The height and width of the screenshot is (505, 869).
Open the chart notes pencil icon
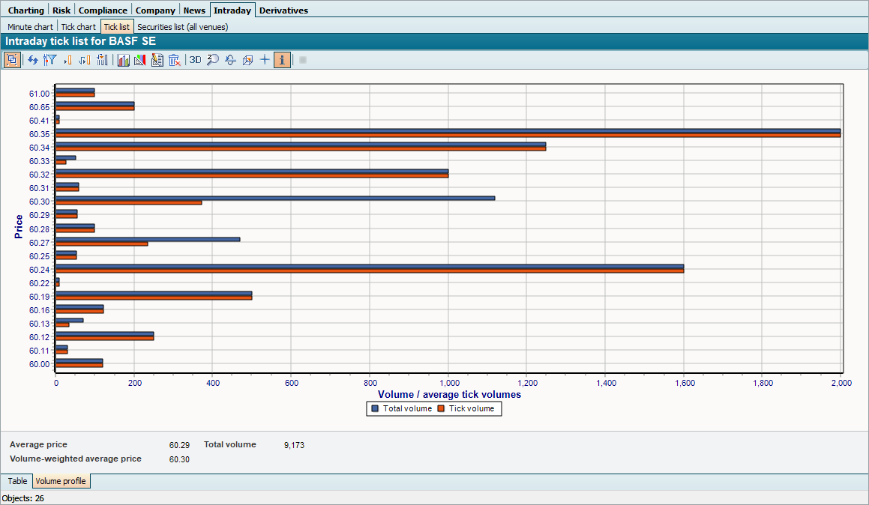click(x=157, y=60)
